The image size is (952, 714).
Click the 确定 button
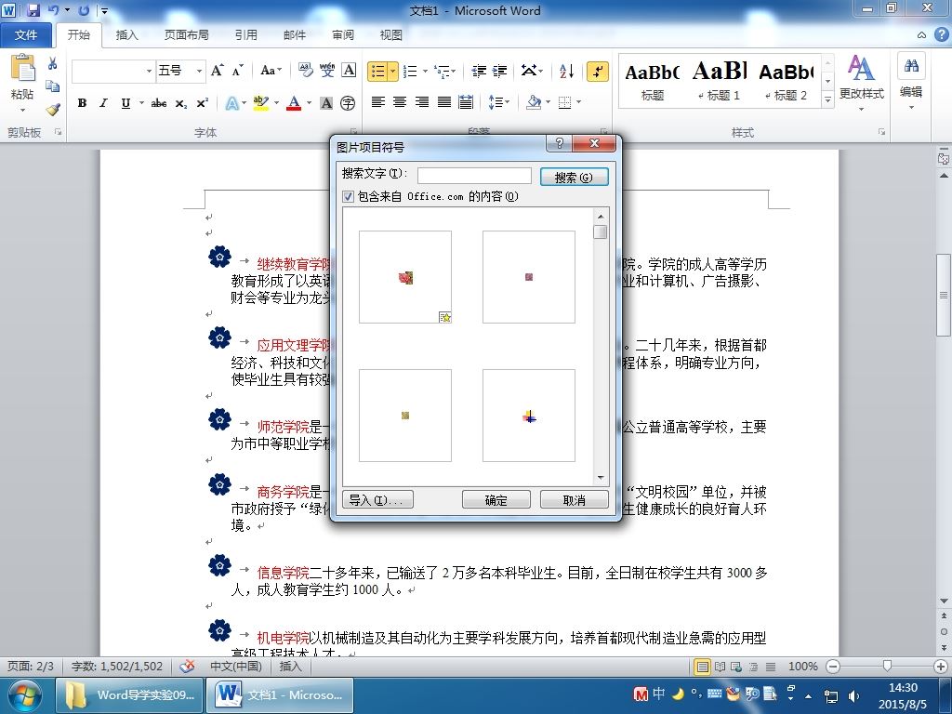point(496,499)
